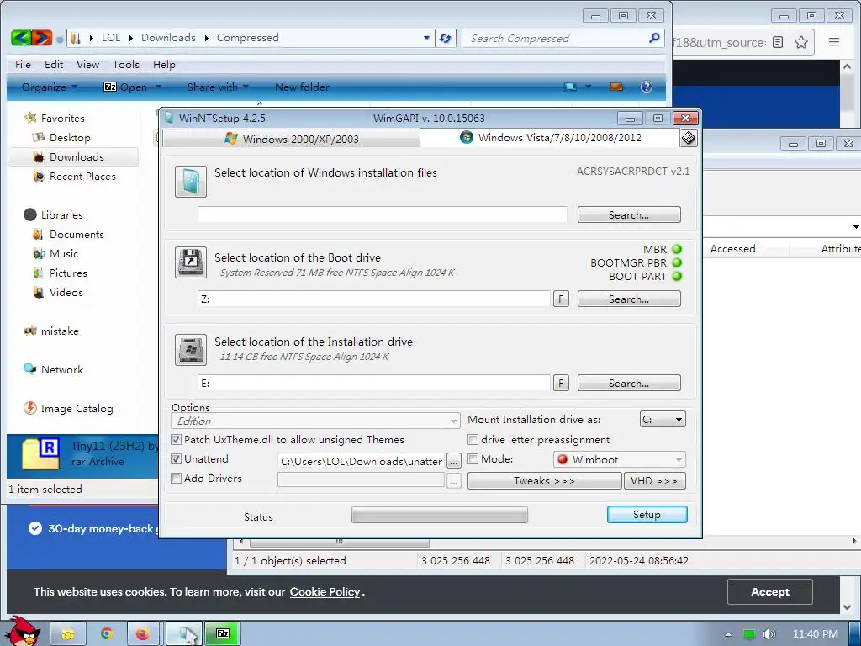
Task: Open the Organize dropdown menu
Action: (50, 87)
